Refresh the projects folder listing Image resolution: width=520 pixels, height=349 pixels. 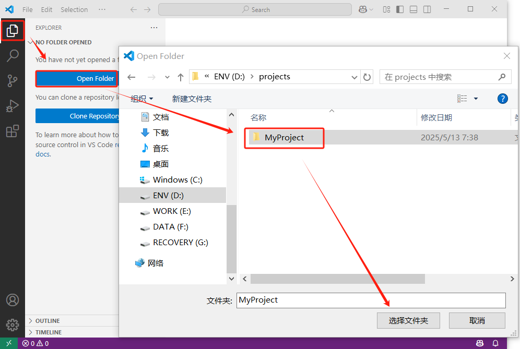pyautogui.click(x=367, y=77)
